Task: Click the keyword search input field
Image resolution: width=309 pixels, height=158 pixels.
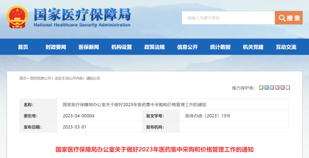Action: [x=228, y=18]
